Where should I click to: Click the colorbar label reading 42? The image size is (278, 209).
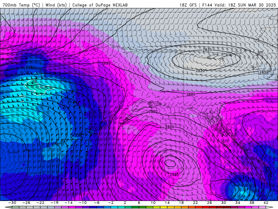266,203
